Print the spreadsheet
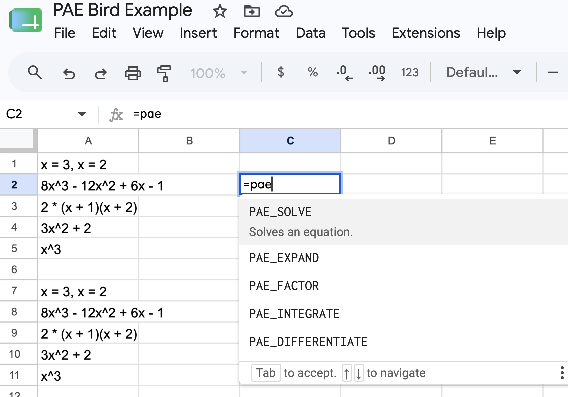This screenshot has height=397, width=568. [133, 73]
